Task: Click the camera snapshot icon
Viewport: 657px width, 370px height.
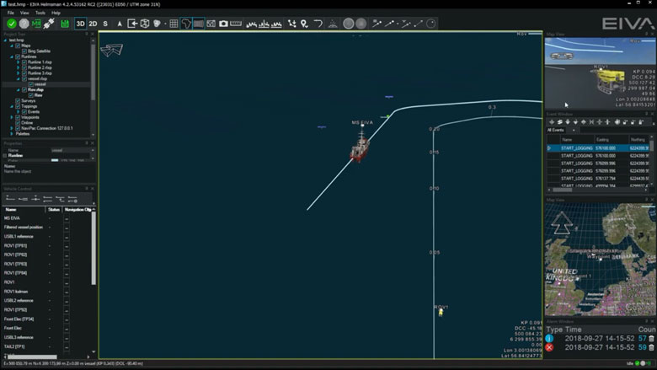Action: pos(223,24)
